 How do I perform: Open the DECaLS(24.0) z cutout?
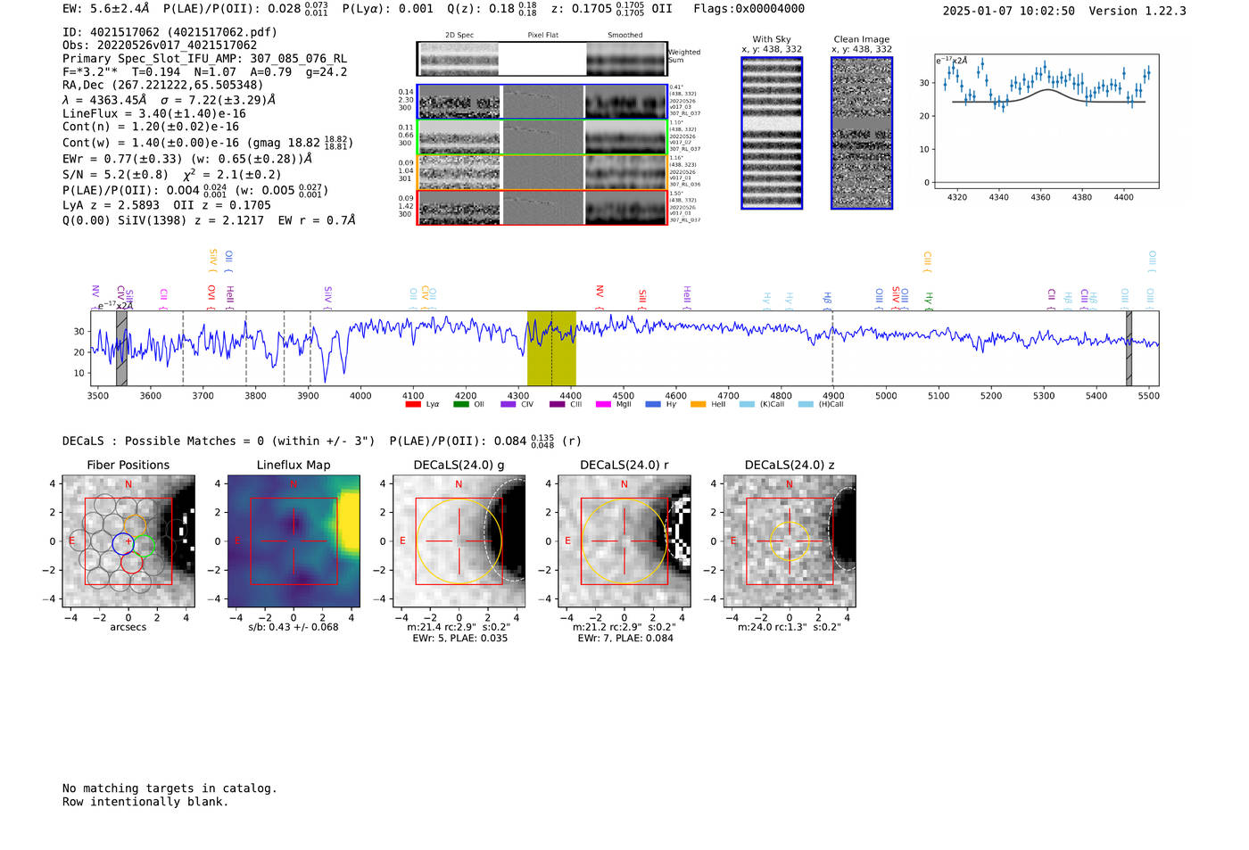790,541
